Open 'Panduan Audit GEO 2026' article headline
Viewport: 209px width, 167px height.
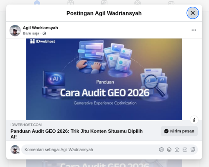pyautogui.click(x=76, y=134)
